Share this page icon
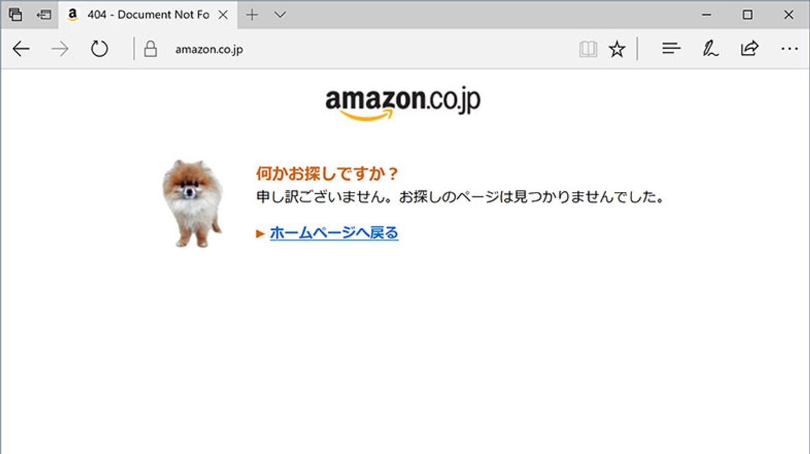The height and width of the screenshot is (454, 810). point(749,49)
